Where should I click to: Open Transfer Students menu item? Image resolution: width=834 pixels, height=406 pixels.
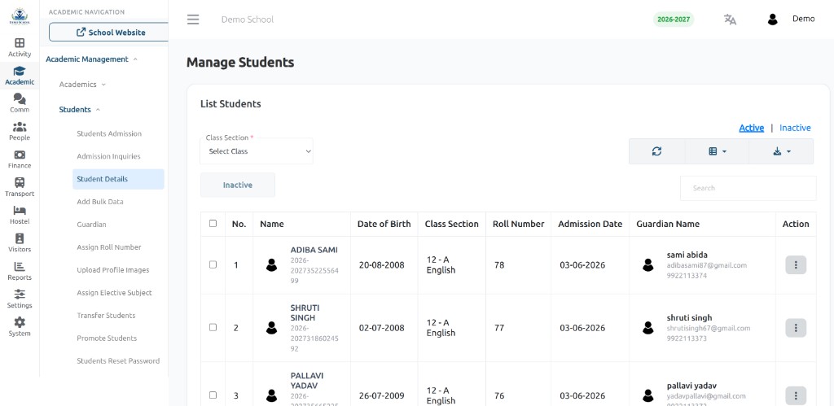pos(106,315)
